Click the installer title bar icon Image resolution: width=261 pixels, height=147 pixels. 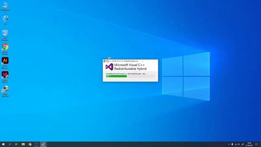(x=104, y=61)
